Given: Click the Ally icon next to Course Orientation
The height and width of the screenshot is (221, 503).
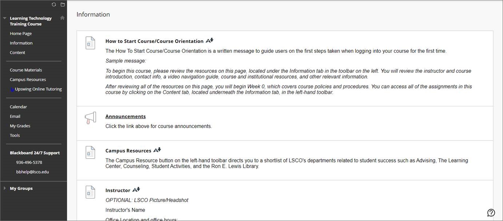Looking at the screenshot, I should pos(210,40).
